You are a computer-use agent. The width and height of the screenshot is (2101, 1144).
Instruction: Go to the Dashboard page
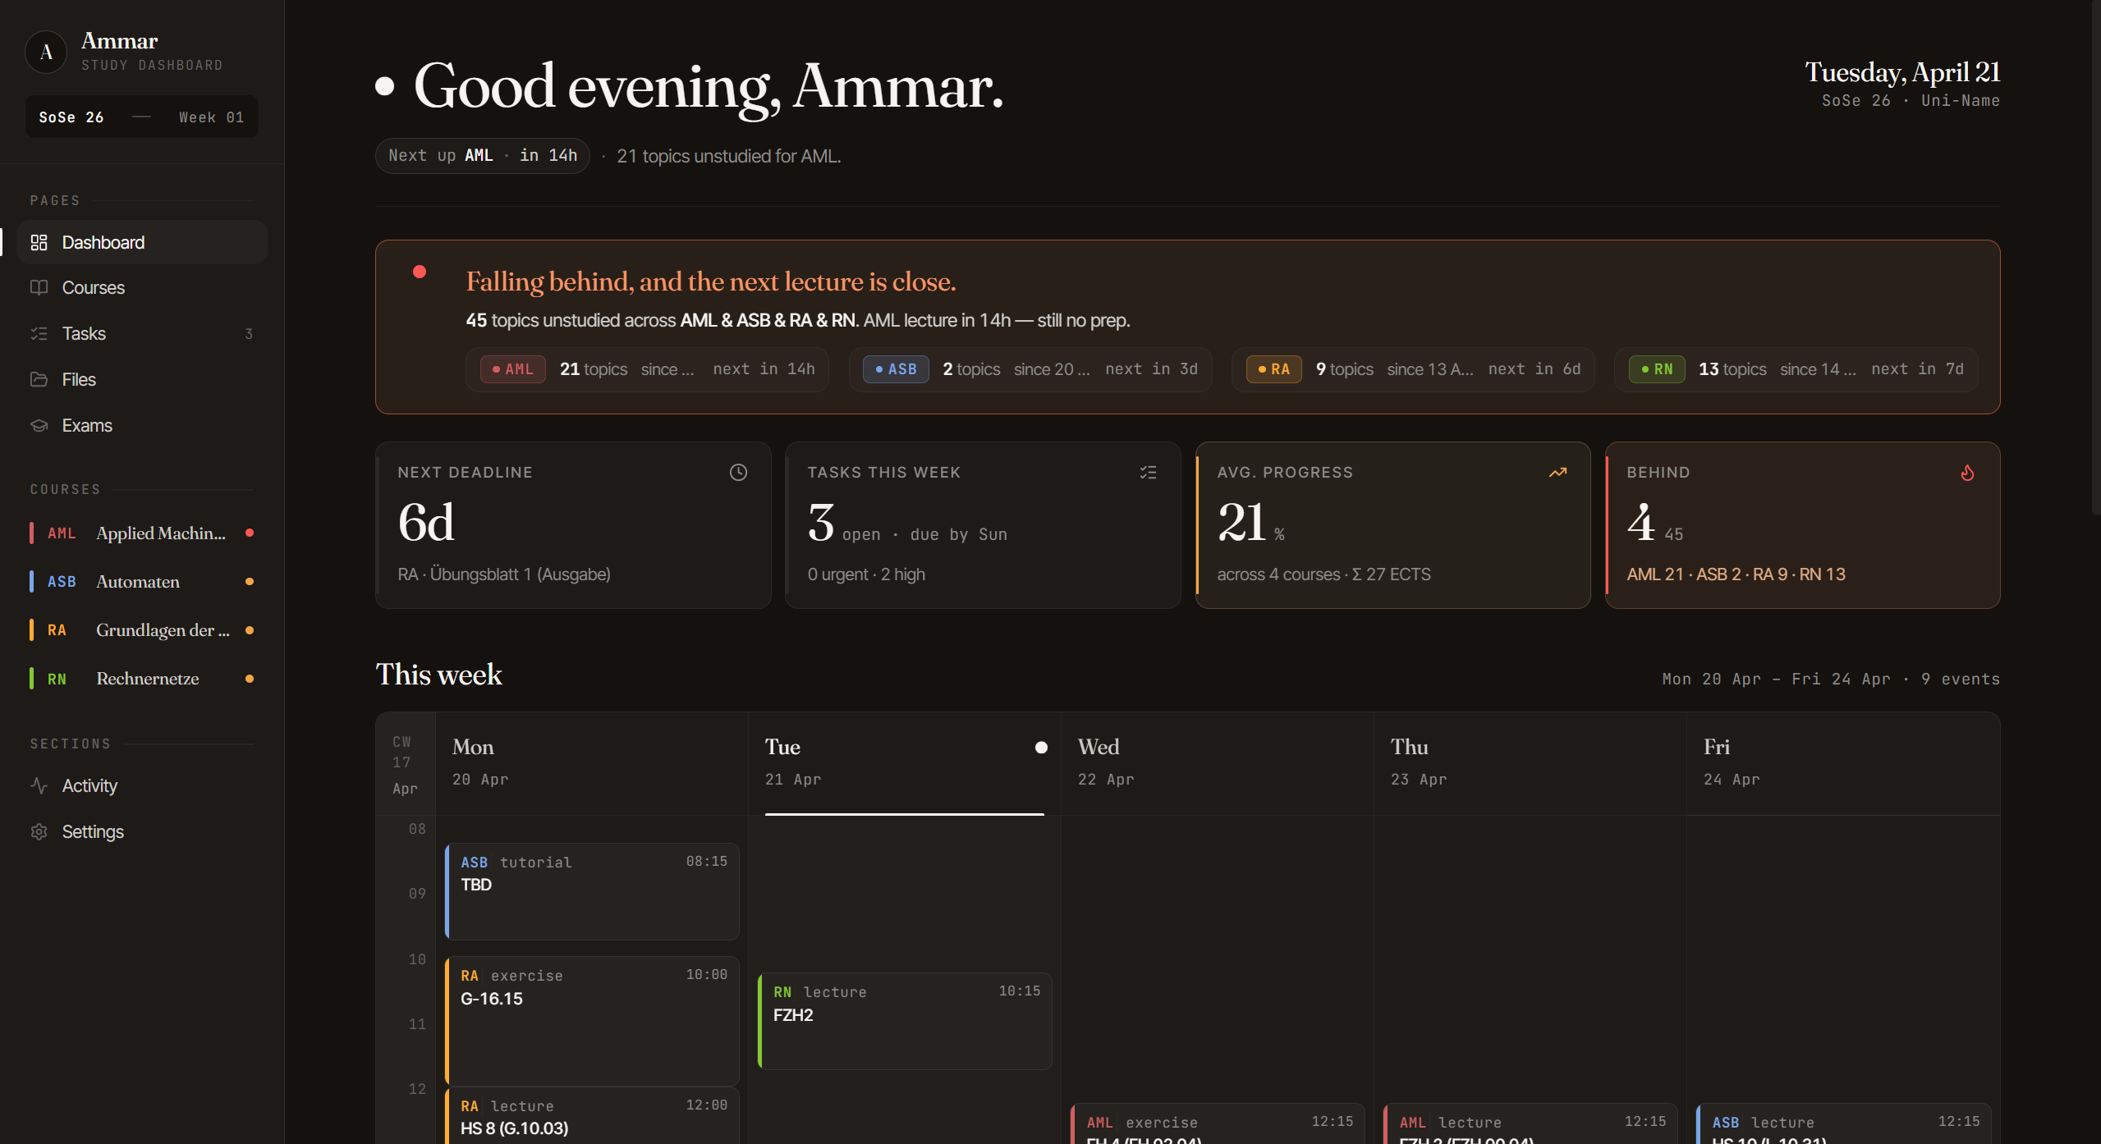coord(103,243)
